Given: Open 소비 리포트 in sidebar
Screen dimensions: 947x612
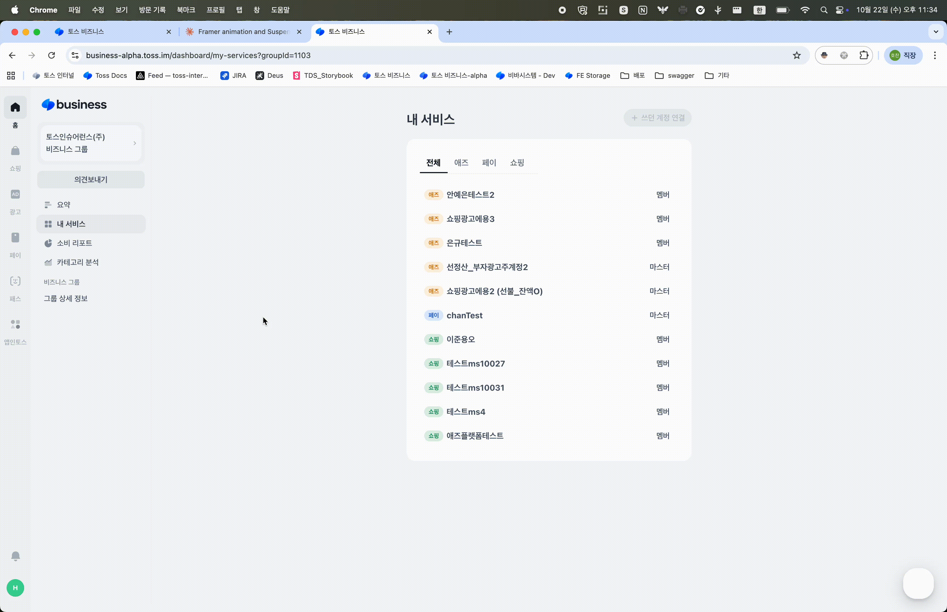Looking at the screenshot, I should (x=74, y=243).
